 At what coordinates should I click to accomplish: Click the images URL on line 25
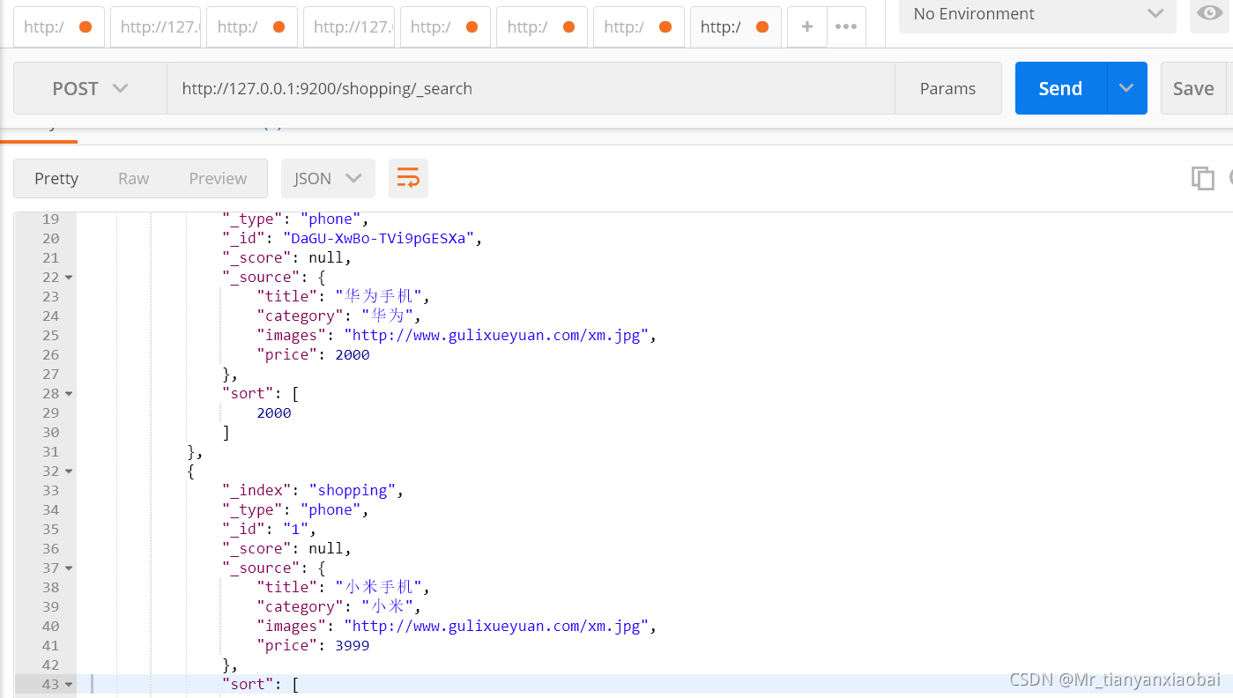click(x=496, y=335)
